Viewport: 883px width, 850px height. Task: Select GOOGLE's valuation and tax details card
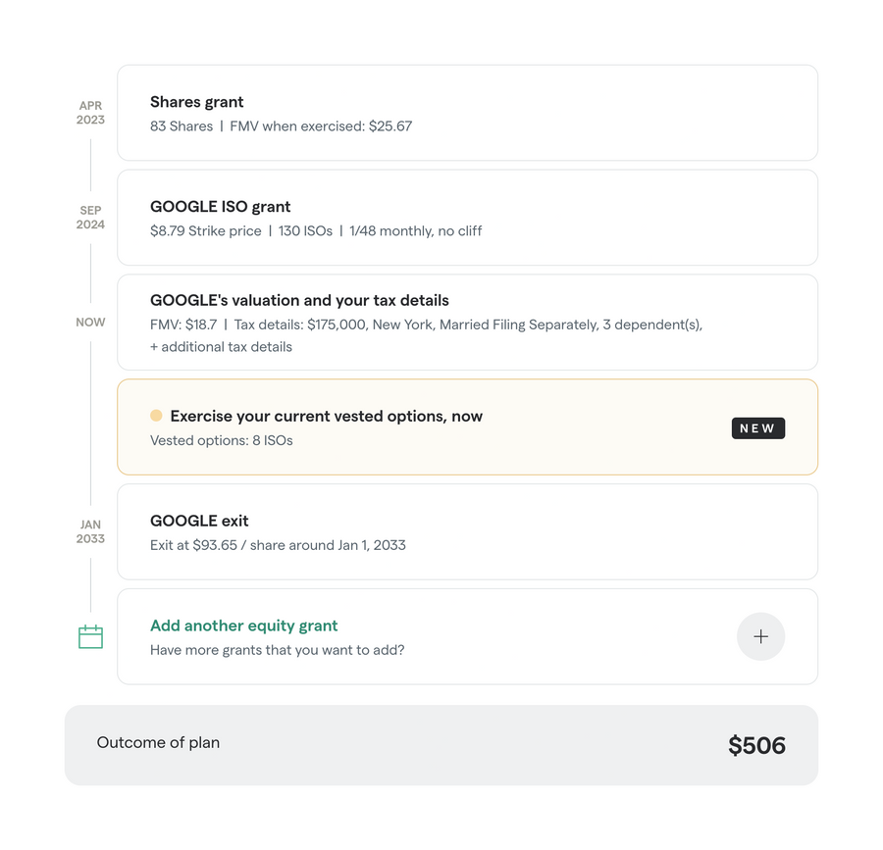pyautogui.click(x=466, y=322)
